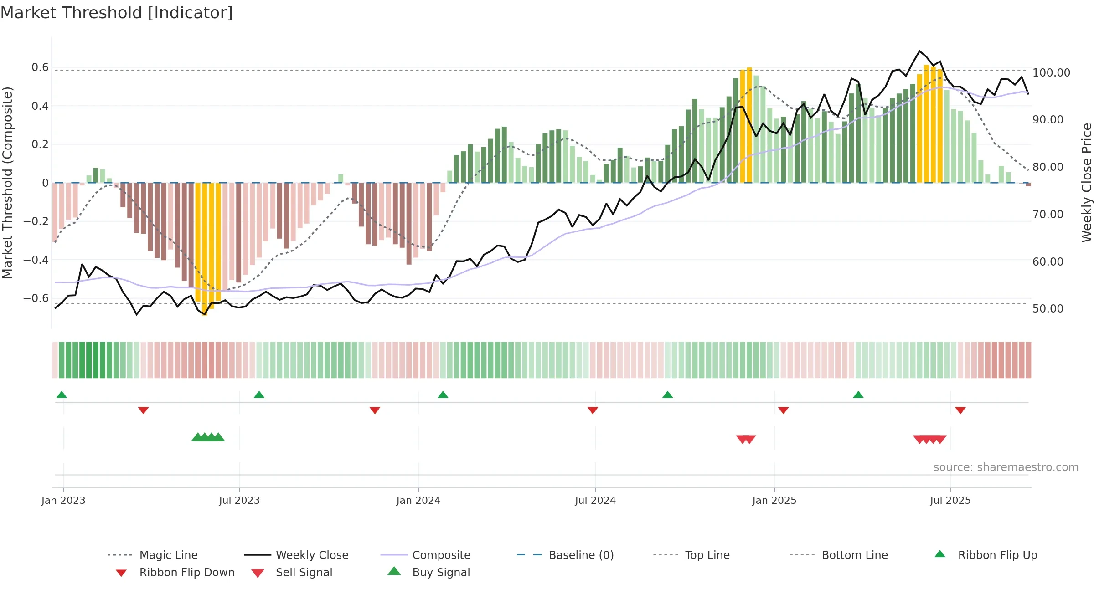Click the 100.00 price axis label
Image resolution: width=1094 pixels, height=615 pixels.
1051,73
